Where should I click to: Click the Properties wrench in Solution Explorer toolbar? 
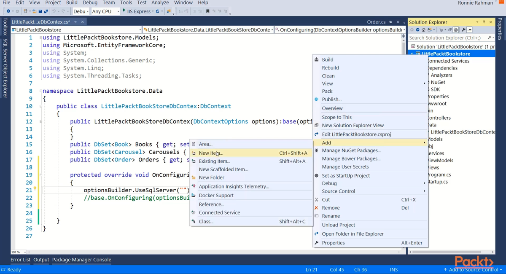pyautogui.click(x=463, y=30)
